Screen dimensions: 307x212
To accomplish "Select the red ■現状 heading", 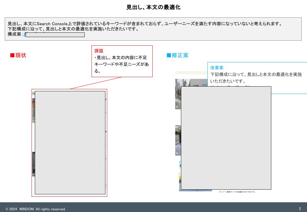I will [18, 55].
